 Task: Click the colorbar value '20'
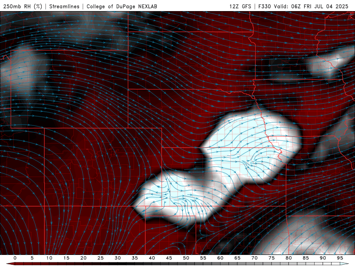click(x=83, y=258)
